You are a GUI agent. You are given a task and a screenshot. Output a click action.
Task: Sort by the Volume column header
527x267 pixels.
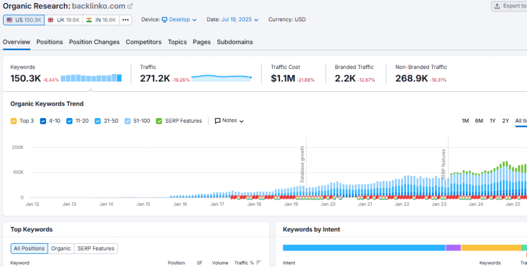(220, 263)
